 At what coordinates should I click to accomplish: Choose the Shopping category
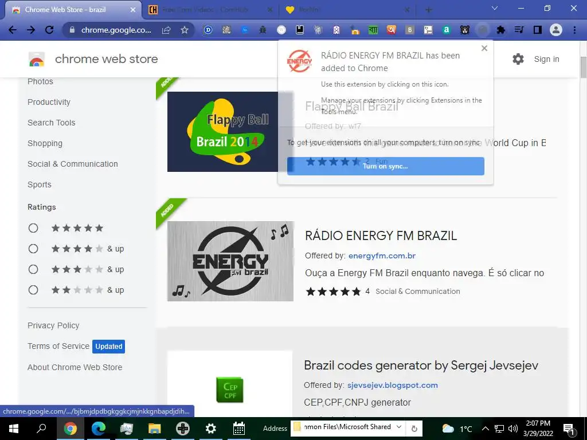point(45,143)
